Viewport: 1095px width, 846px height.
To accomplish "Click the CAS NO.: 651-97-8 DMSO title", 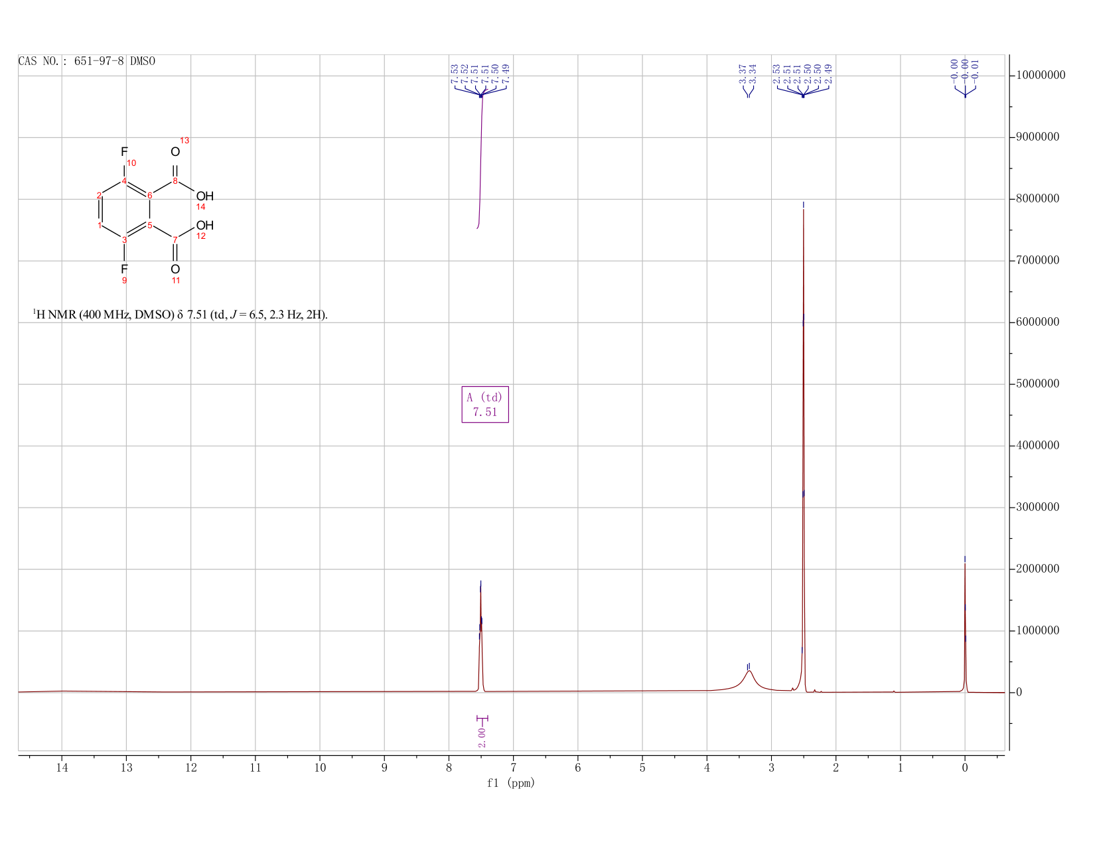I will (87, 61).
